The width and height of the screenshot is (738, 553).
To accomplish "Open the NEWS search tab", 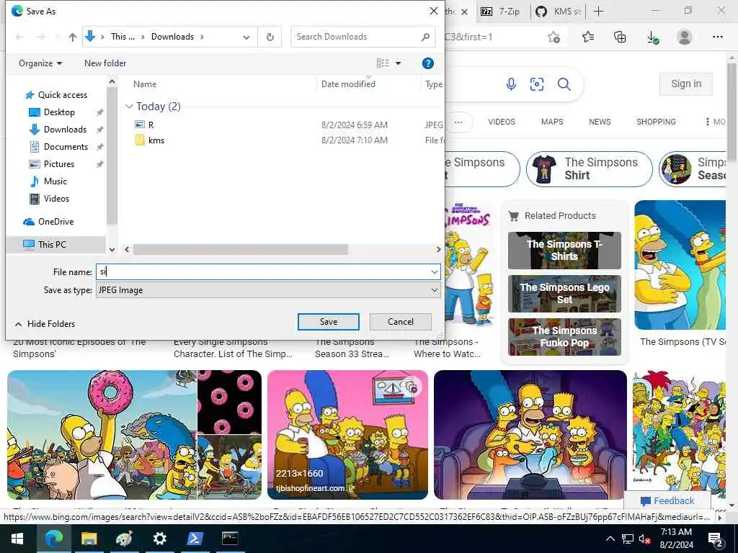I will tap(600, 122).
